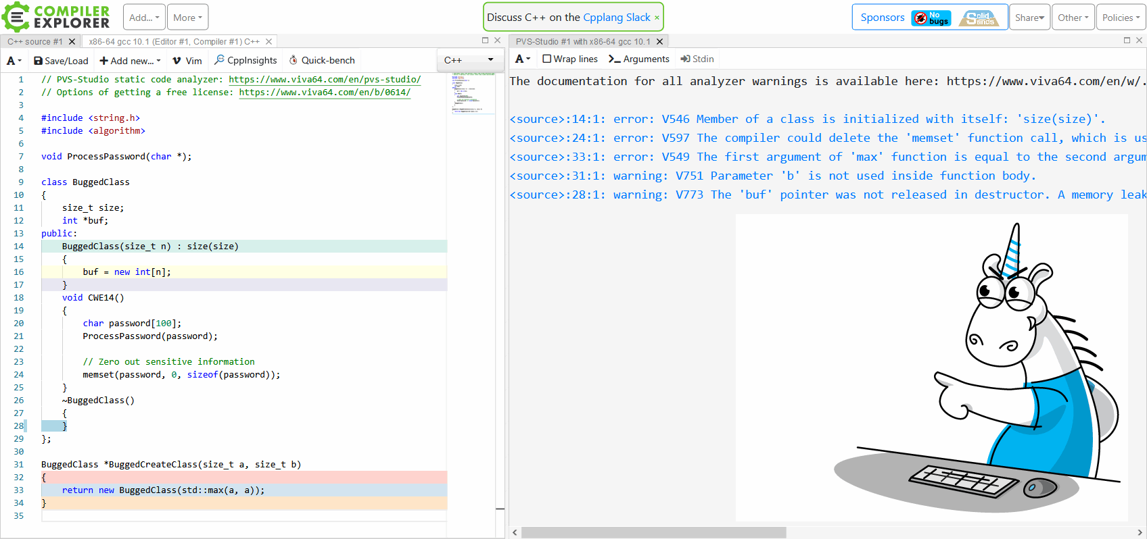Click the code minimap thumbnail
The image size is (1147, 539).
[x=473, y=93]
